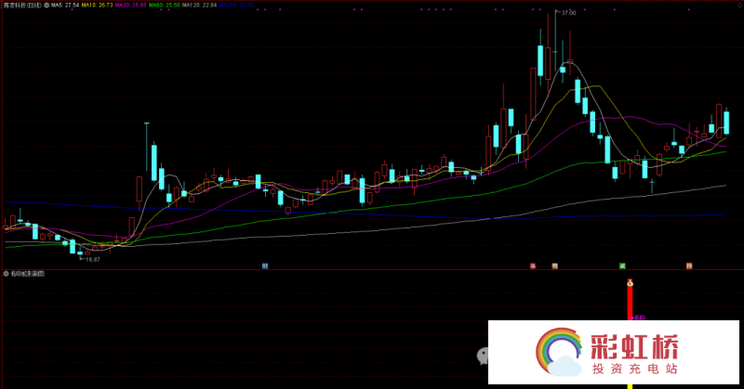The image size is (744, 389).
Task: Click the green event marker on the timeline
Action: click(x=621, y=266)
